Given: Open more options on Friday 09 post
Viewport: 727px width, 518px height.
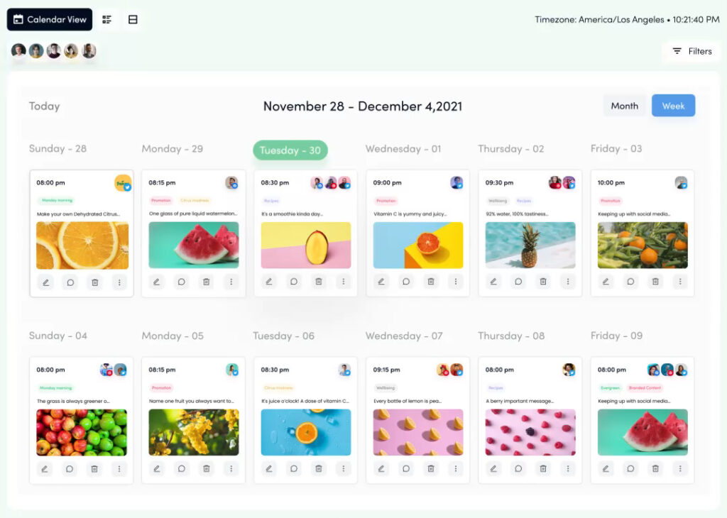Looking at the screenshot, I should tap(680, 468).
